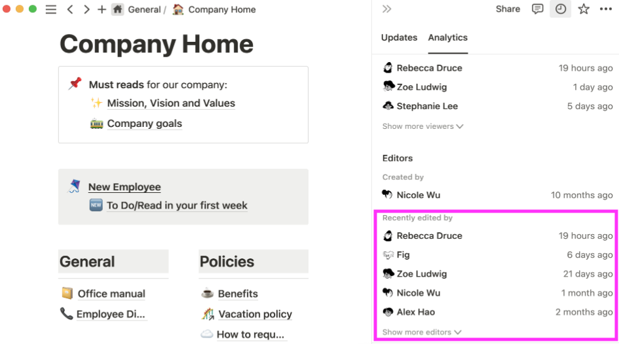
Task: Select the Analytics tab
Action: coord(447,37)
